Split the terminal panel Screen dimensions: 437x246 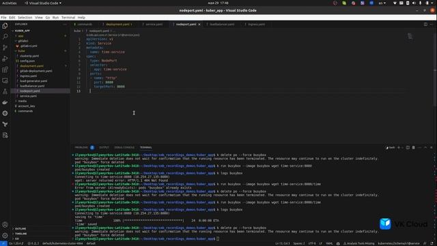click(408, 148)
